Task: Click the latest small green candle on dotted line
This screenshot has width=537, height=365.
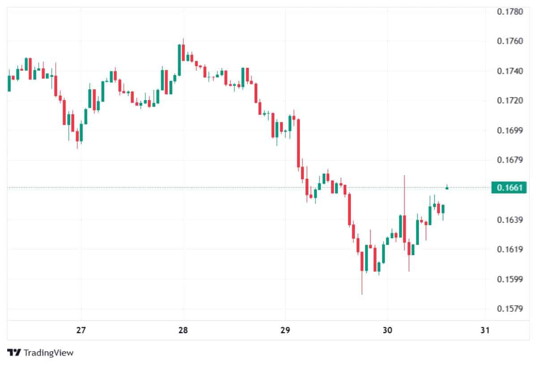Action: pos(447,188)
